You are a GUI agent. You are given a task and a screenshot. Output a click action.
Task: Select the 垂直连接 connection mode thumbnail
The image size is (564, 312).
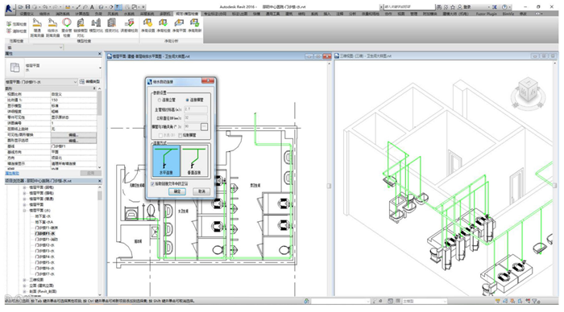(x=195, y=161)
